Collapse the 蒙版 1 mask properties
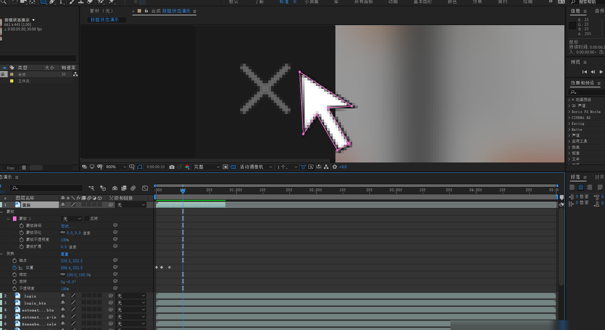This screenshot has width=605, height=330. (8, 219)
